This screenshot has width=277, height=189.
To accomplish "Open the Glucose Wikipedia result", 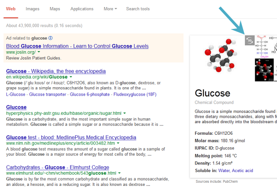I will pos(56,71).
